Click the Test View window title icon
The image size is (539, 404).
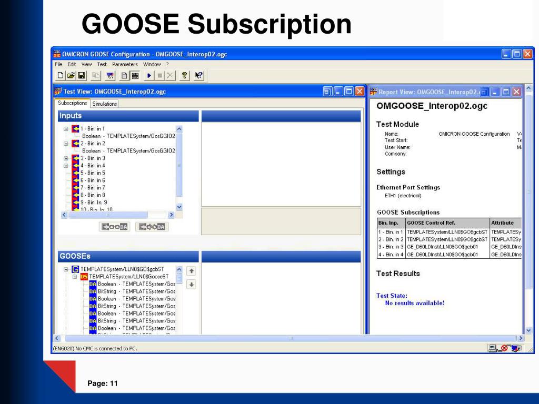[58, 92]
